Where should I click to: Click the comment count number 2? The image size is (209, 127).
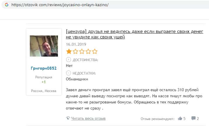pyautogui.click(x=198, y=119)
